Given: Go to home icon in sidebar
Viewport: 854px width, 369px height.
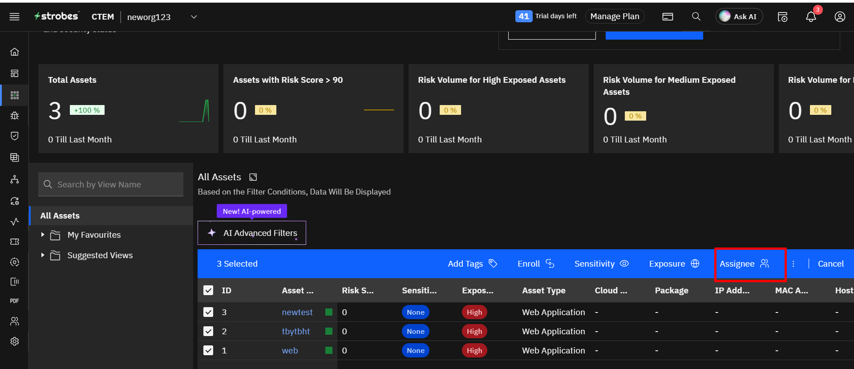Looking at the screenshot, I should pos(15,52).
